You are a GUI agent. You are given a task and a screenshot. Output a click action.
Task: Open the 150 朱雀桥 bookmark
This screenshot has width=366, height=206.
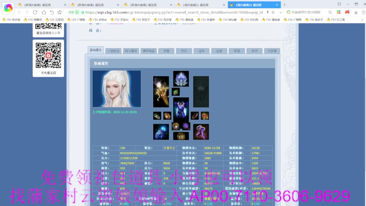(x=206, y=20)
